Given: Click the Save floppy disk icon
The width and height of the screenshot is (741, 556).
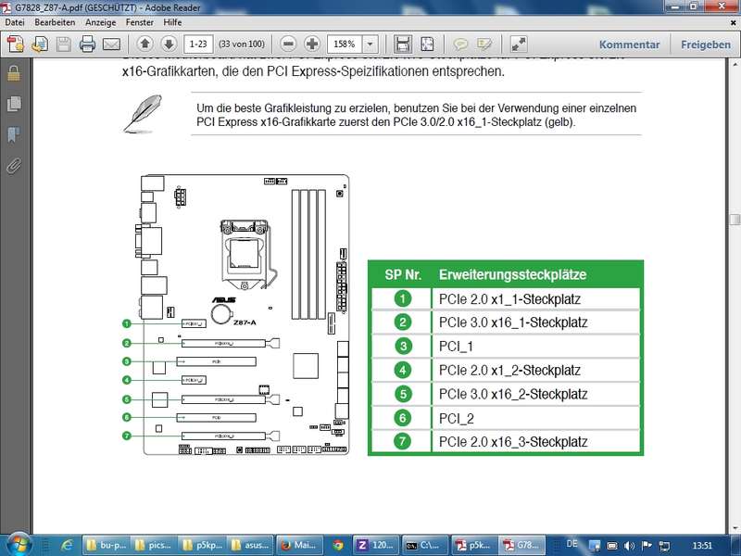Looking at the screenshot, I should point(63,44).
